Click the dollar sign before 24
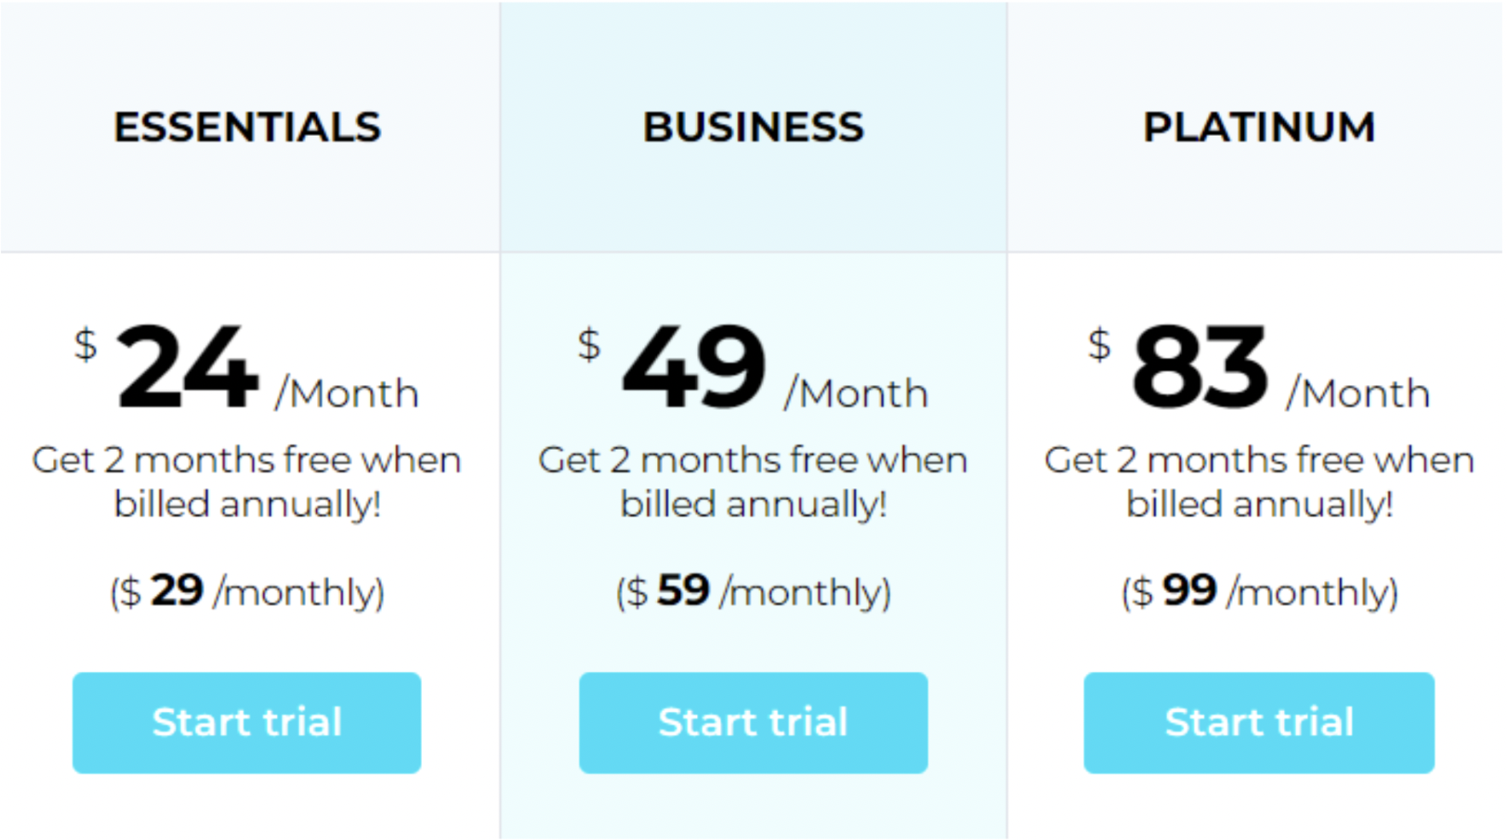The width and height of the screenshot is (1507, 840). click(85, 345)
